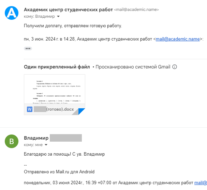Click the Word icon on the attachment
This screenshot has width=207, height=190.
coord(30,109)
